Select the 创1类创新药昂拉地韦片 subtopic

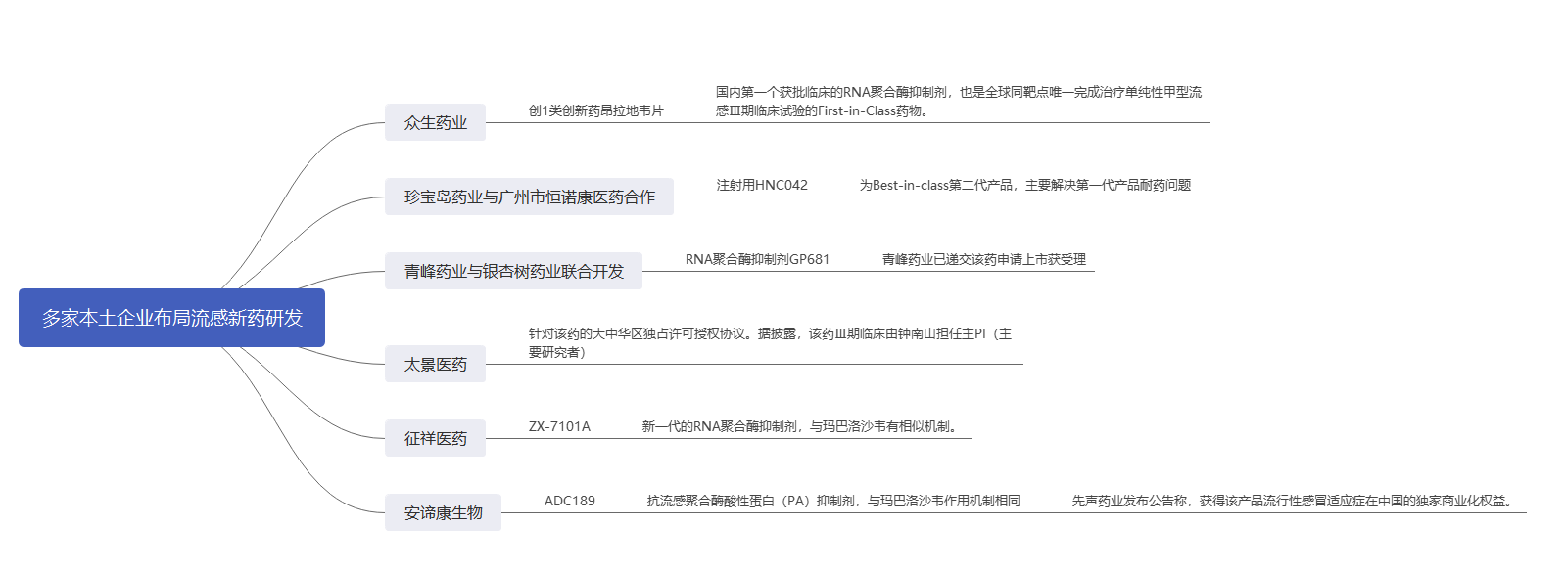click(595, 110)
